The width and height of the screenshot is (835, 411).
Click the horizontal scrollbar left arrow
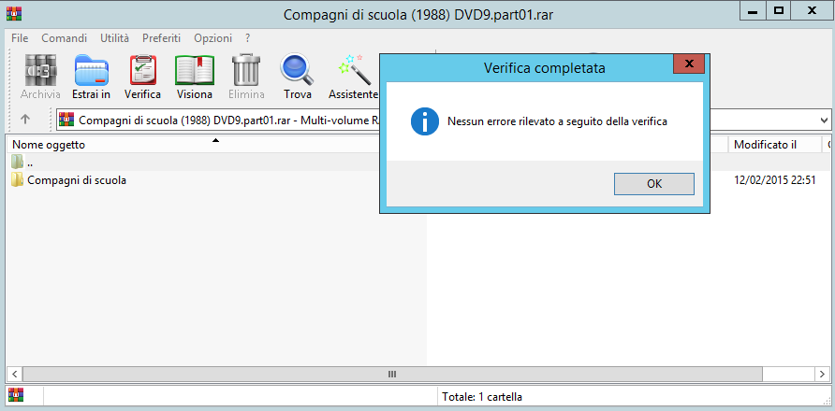pyautogui.click(x=14, y=374)
